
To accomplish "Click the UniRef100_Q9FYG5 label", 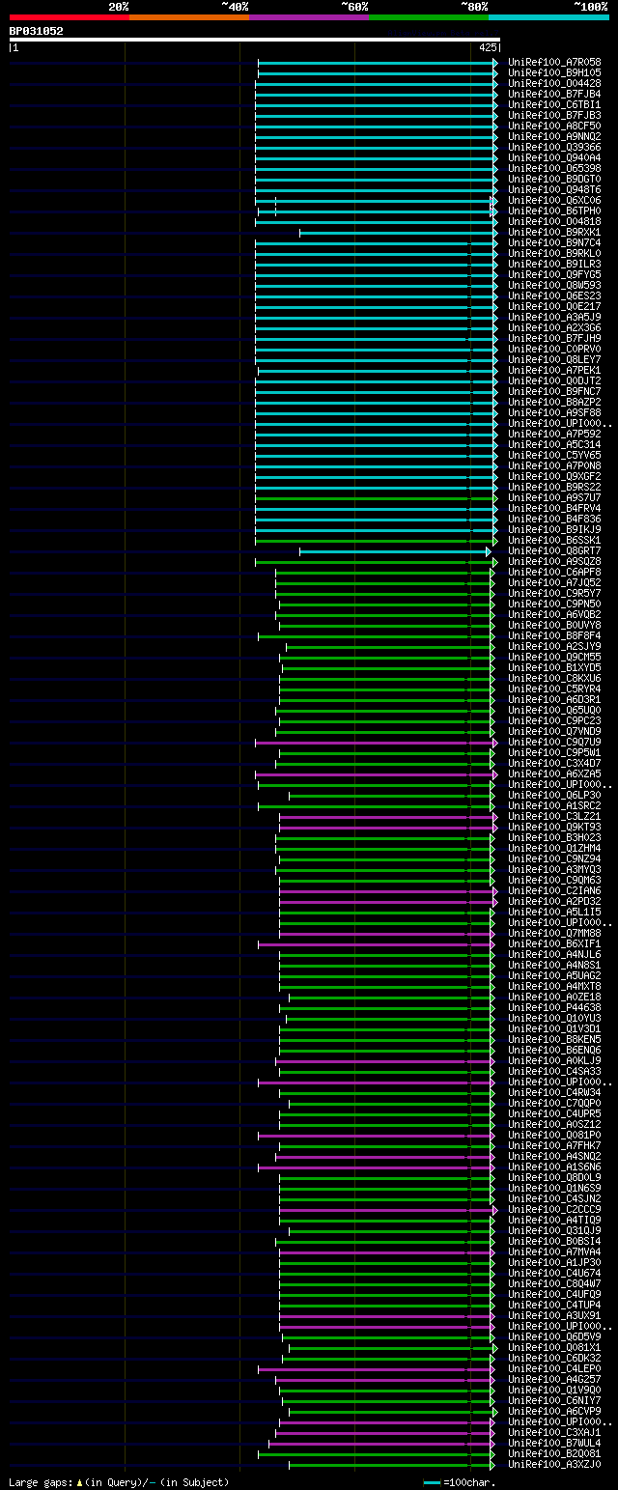I will click(x=554, y=274).
